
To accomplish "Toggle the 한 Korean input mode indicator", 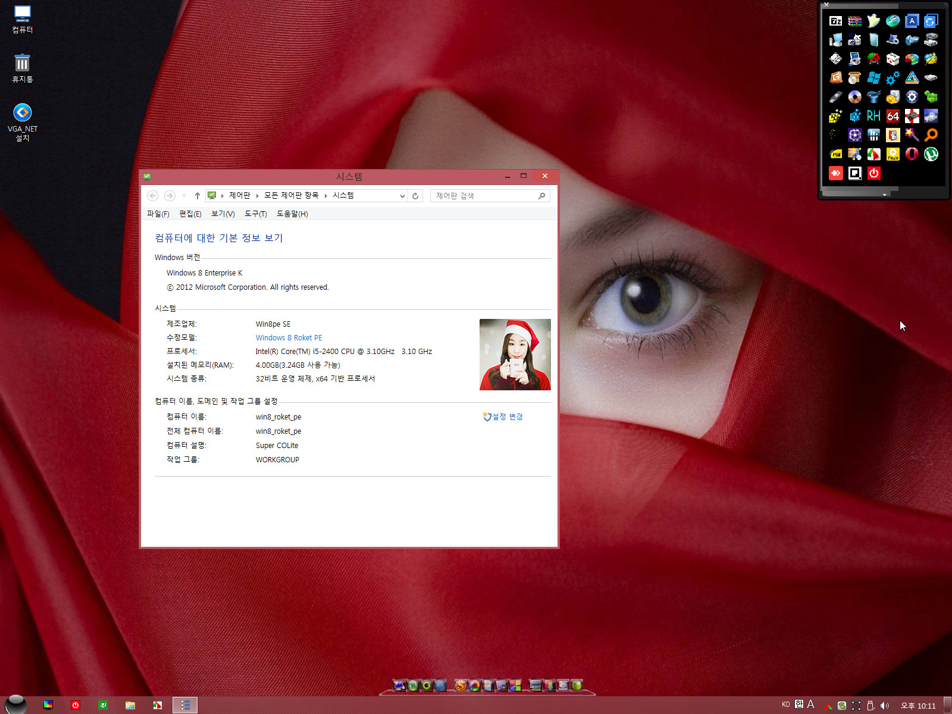I will (x=799, y=704).
